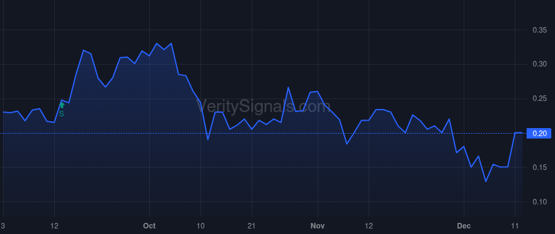Click the 0.35 price axis label
555x234 pixels.
pyautogui.click(x=540, y=30)
